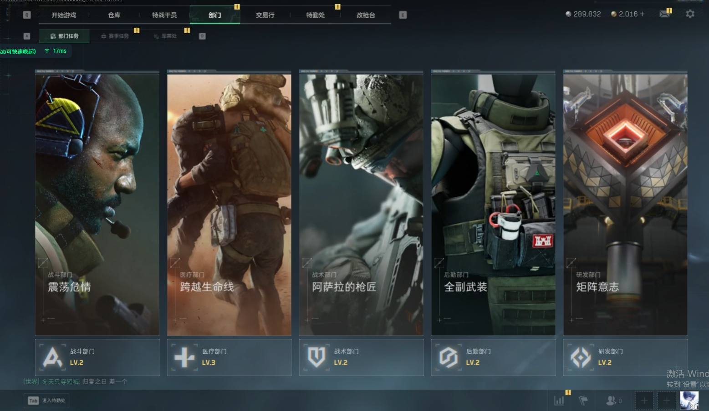
Task: Open the statistics bar chart icon
Action: pos(559,401)
